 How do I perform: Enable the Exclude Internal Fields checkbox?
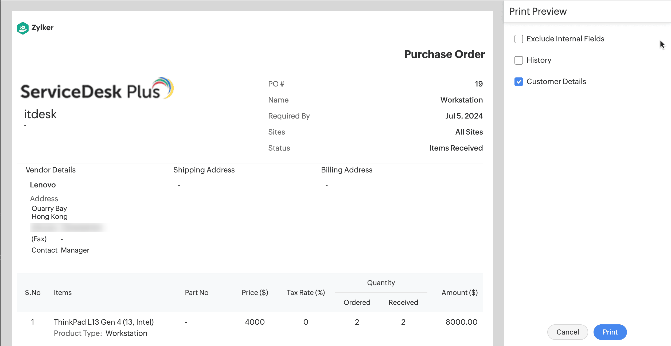coord(518,39)
